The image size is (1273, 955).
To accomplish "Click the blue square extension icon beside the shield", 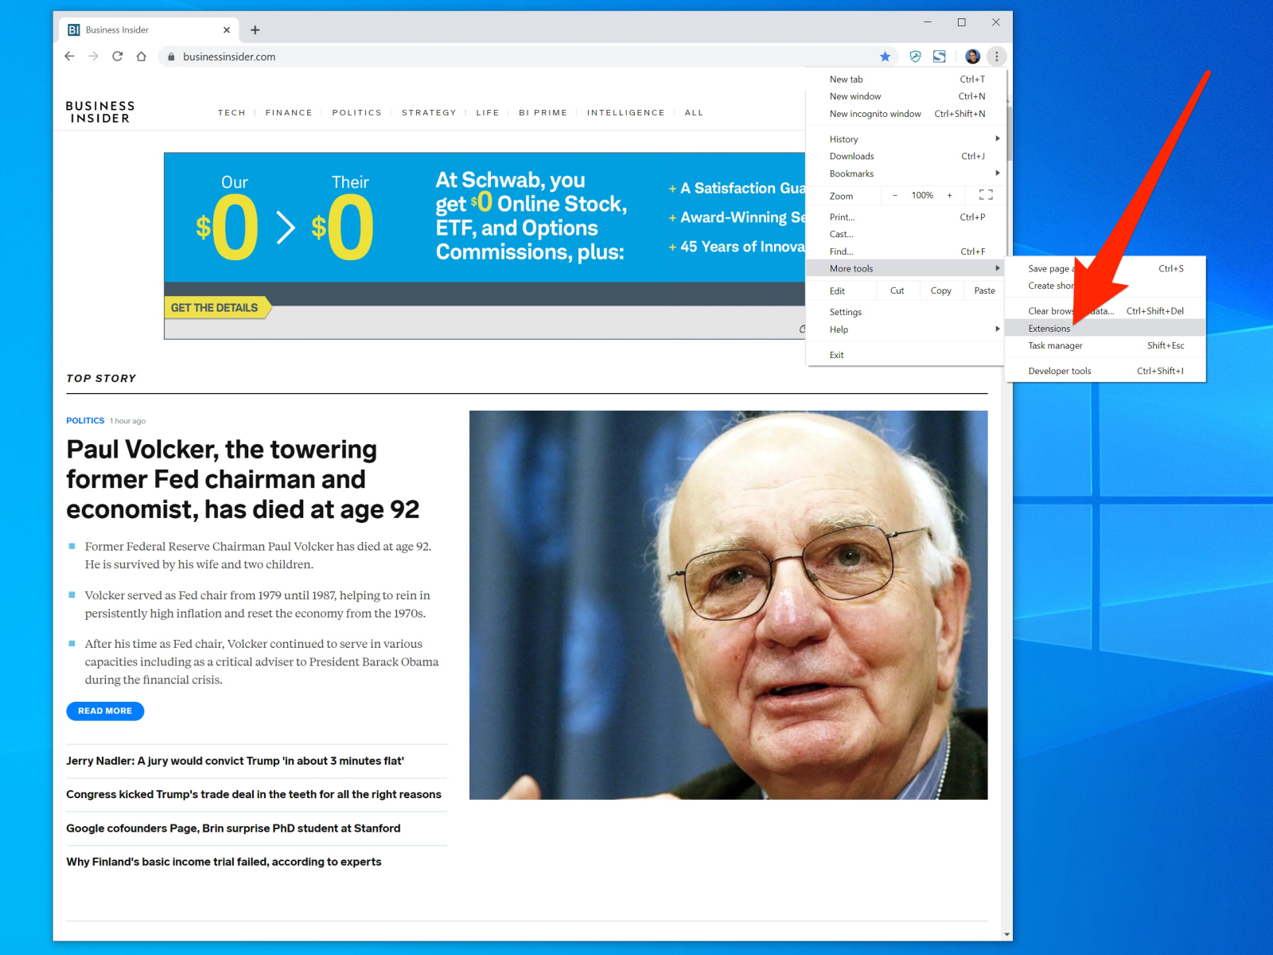I will coord(940,57).
